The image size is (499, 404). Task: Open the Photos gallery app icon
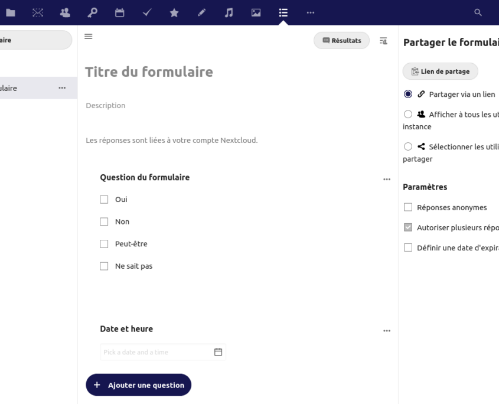[256, 12]
